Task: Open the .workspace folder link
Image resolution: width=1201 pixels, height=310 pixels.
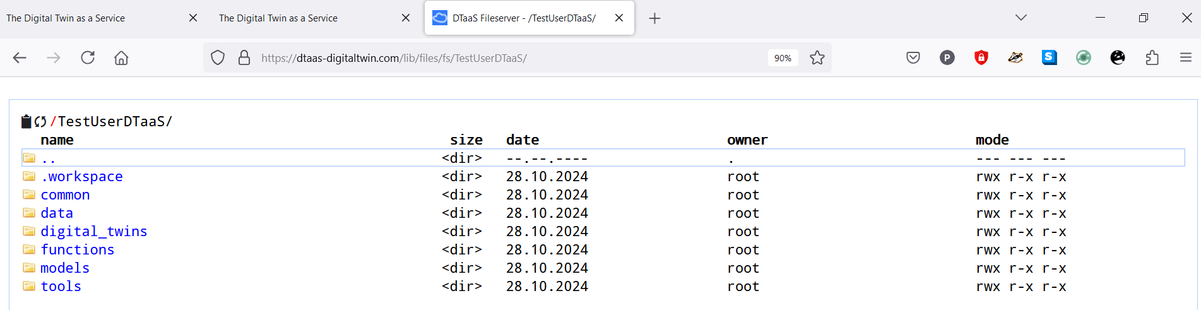Action: (81, 177)
